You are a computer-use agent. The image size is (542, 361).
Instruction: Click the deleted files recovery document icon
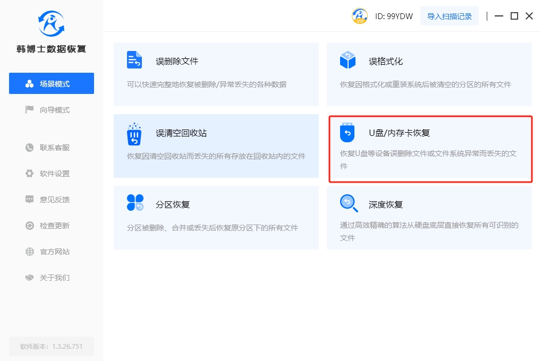134,60
